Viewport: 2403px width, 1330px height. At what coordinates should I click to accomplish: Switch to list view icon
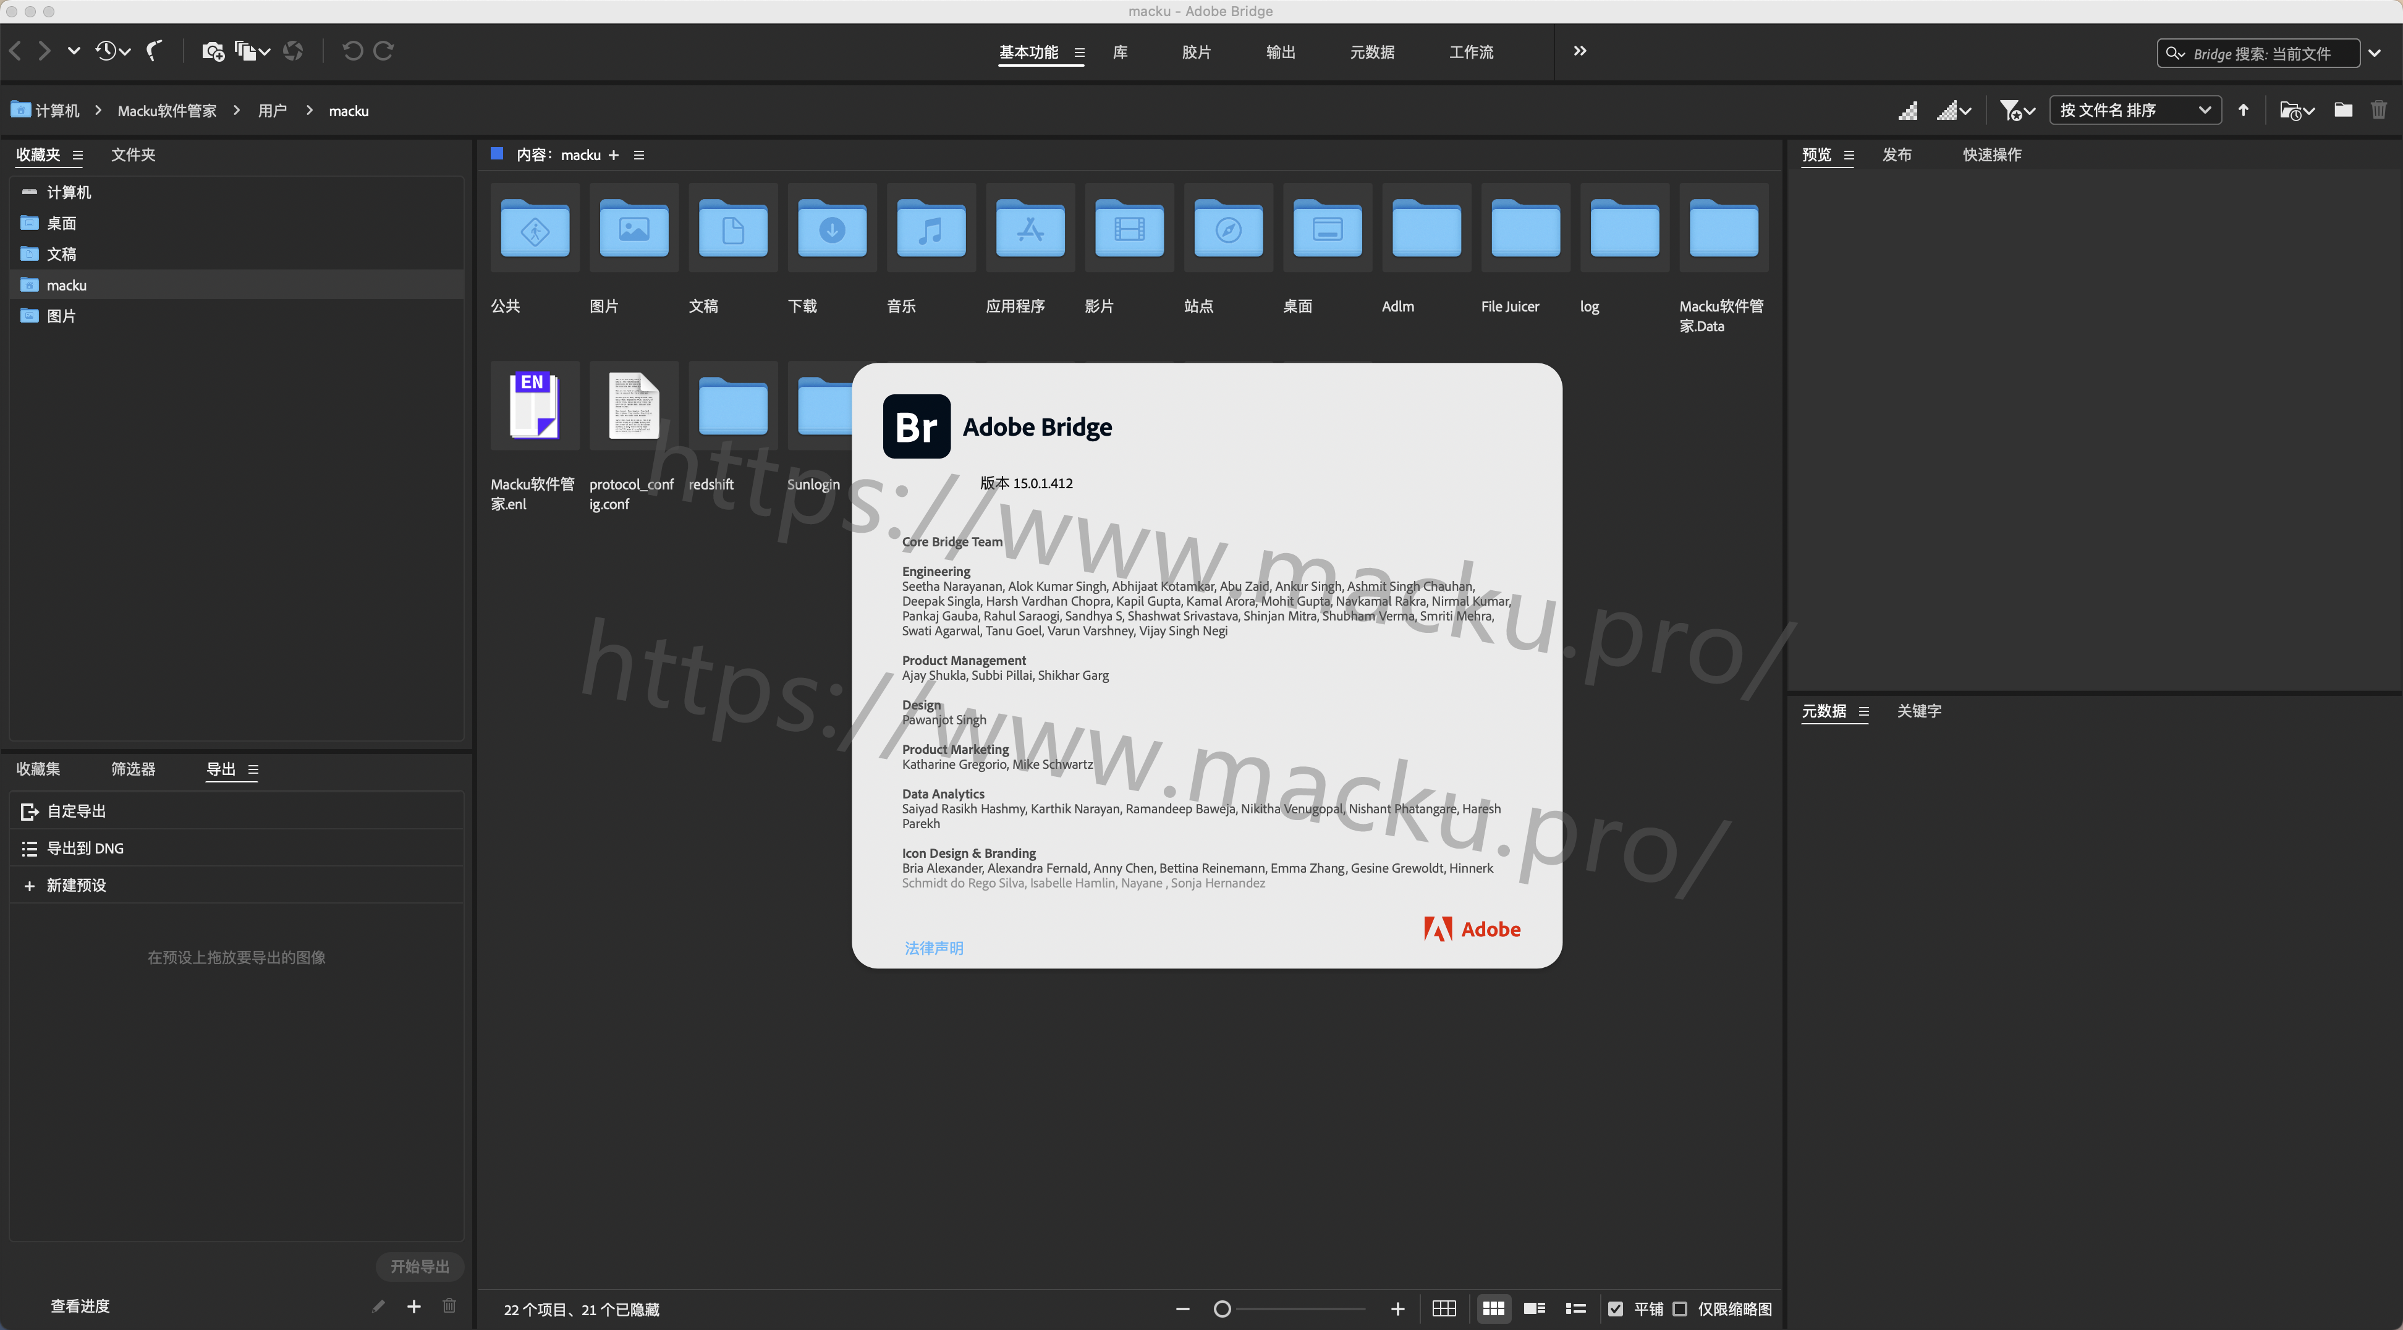(x=1575, y=1310)
